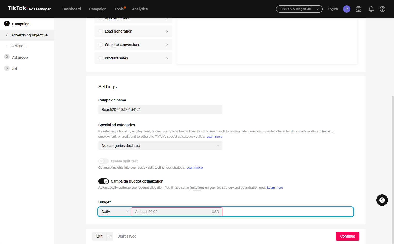This screenshot has height=244, width=394.
Task: Select the Product sales radio button
Action: click(101, 58)
